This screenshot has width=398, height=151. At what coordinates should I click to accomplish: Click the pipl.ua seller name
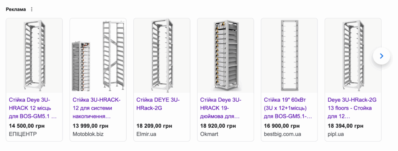coord(336,134)
